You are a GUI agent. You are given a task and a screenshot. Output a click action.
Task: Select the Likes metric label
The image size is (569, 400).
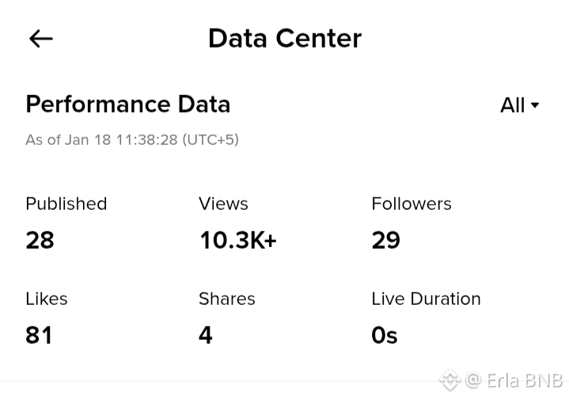(x=47, y=299)
